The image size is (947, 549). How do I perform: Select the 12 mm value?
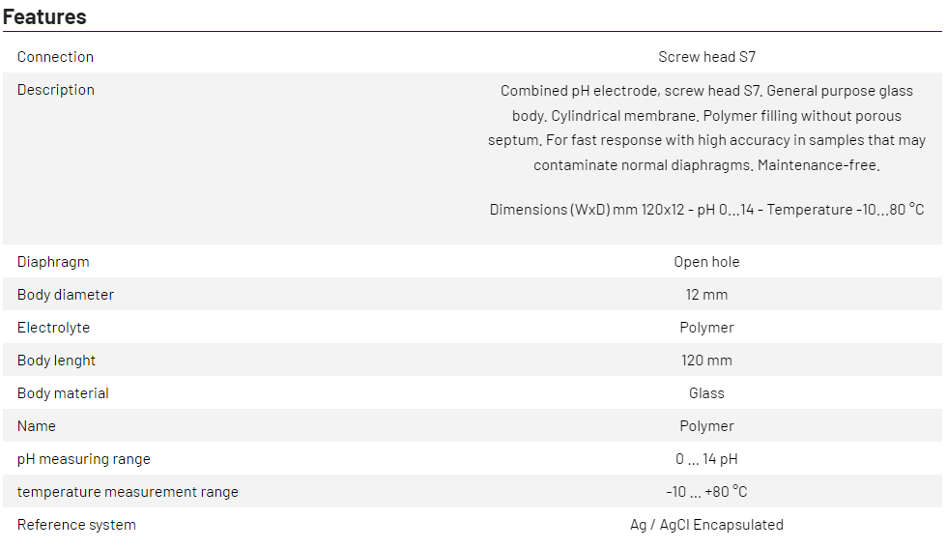[x=706, y=295]
